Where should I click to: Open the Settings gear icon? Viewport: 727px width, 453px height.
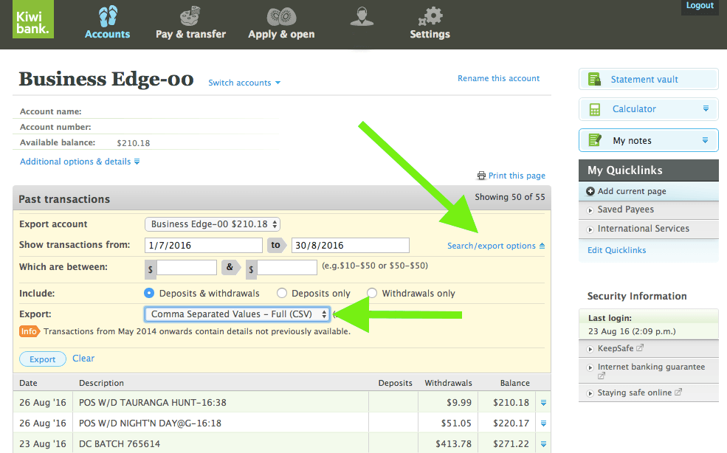point(430,16)
